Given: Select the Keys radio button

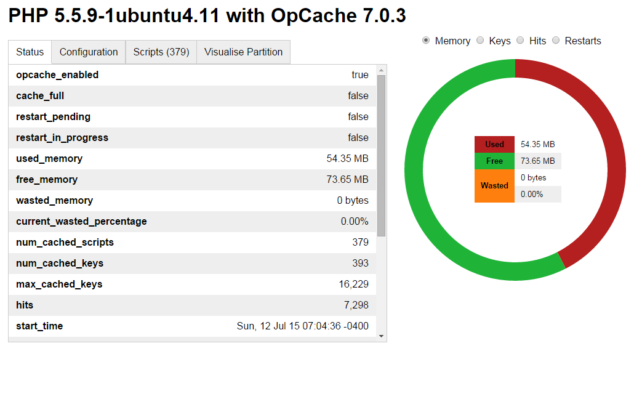Looking at the screenshot, I should tap(480, 41).
